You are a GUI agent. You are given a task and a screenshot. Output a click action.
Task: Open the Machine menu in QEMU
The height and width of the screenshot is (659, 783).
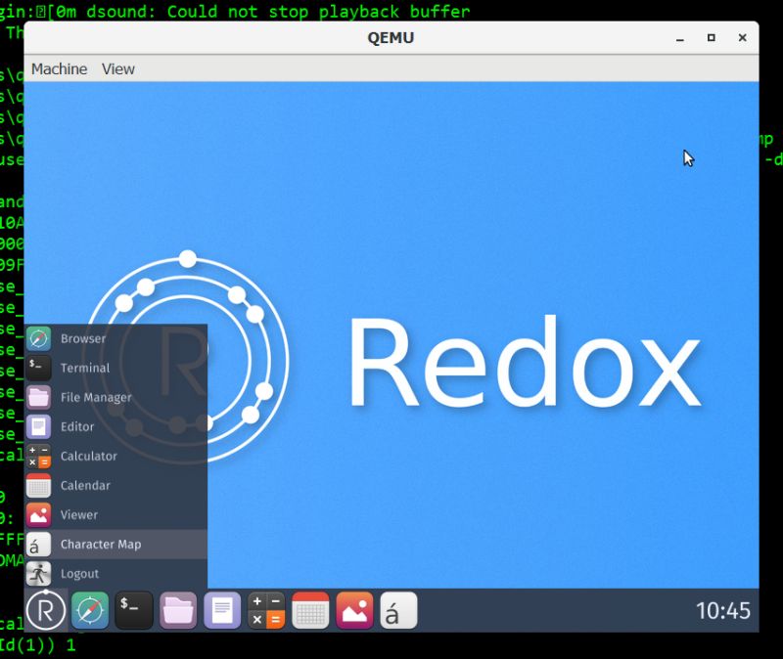point(59,68)
